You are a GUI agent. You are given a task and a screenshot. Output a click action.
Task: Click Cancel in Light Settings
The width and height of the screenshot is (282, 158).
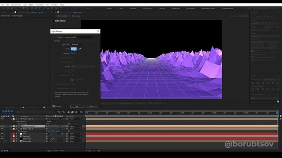[91, 106]
